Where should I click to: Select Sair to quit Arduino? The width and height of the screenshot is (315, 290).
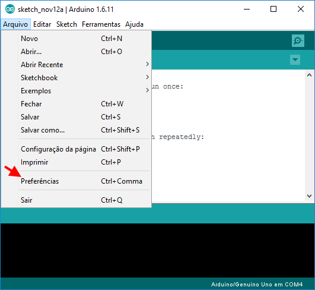click(x=76, y=200)
